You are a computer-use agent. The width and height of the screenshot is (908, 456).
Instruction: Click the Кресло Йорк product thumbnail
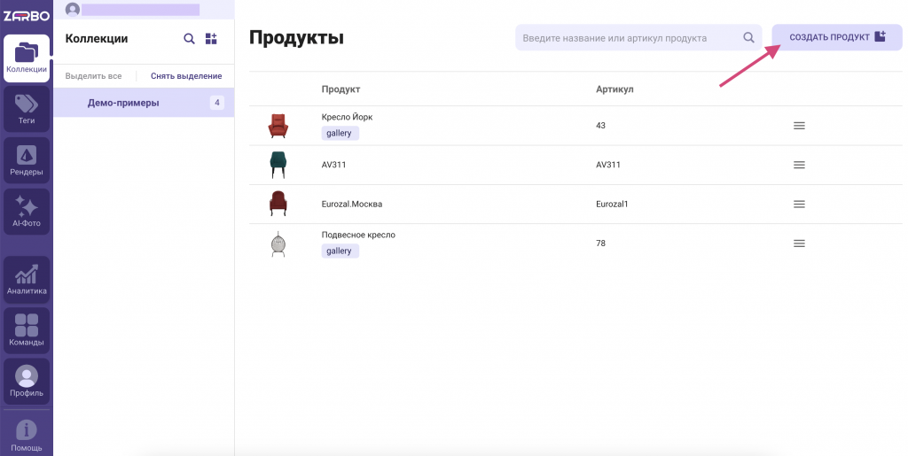(278, 126)
